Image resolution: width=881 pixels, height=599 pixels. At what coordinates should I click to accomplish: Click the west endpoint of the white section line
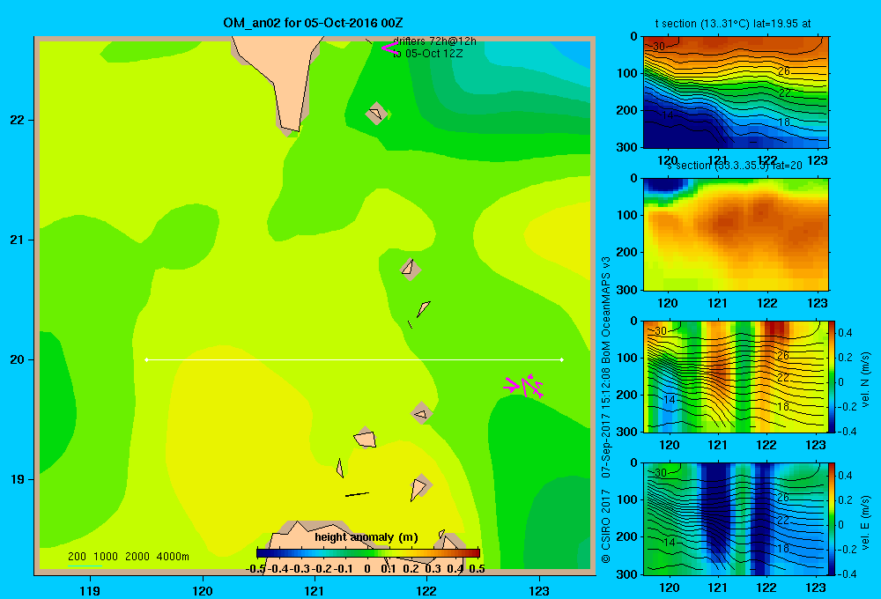[x=146, y=359]
